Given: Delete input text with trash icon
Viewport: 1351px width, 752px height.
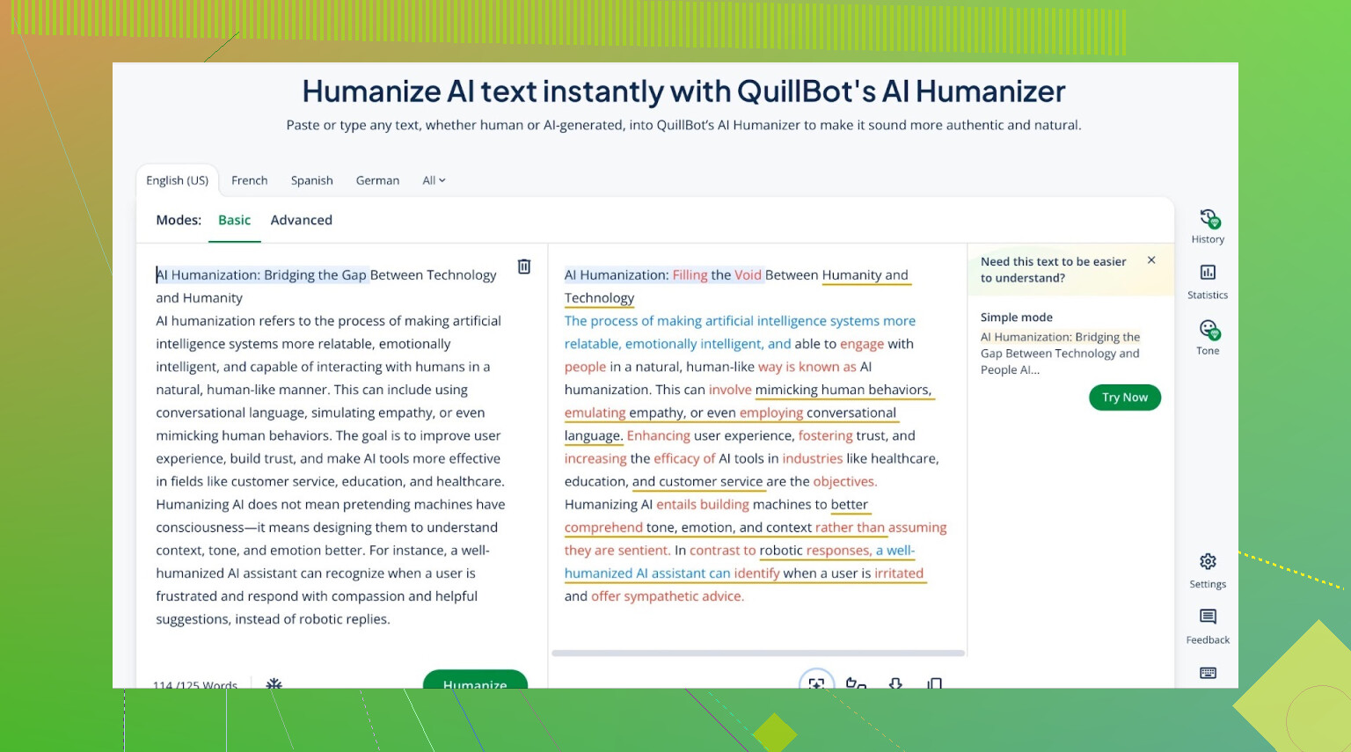Looking at the screenshot, I should [524, 266].
